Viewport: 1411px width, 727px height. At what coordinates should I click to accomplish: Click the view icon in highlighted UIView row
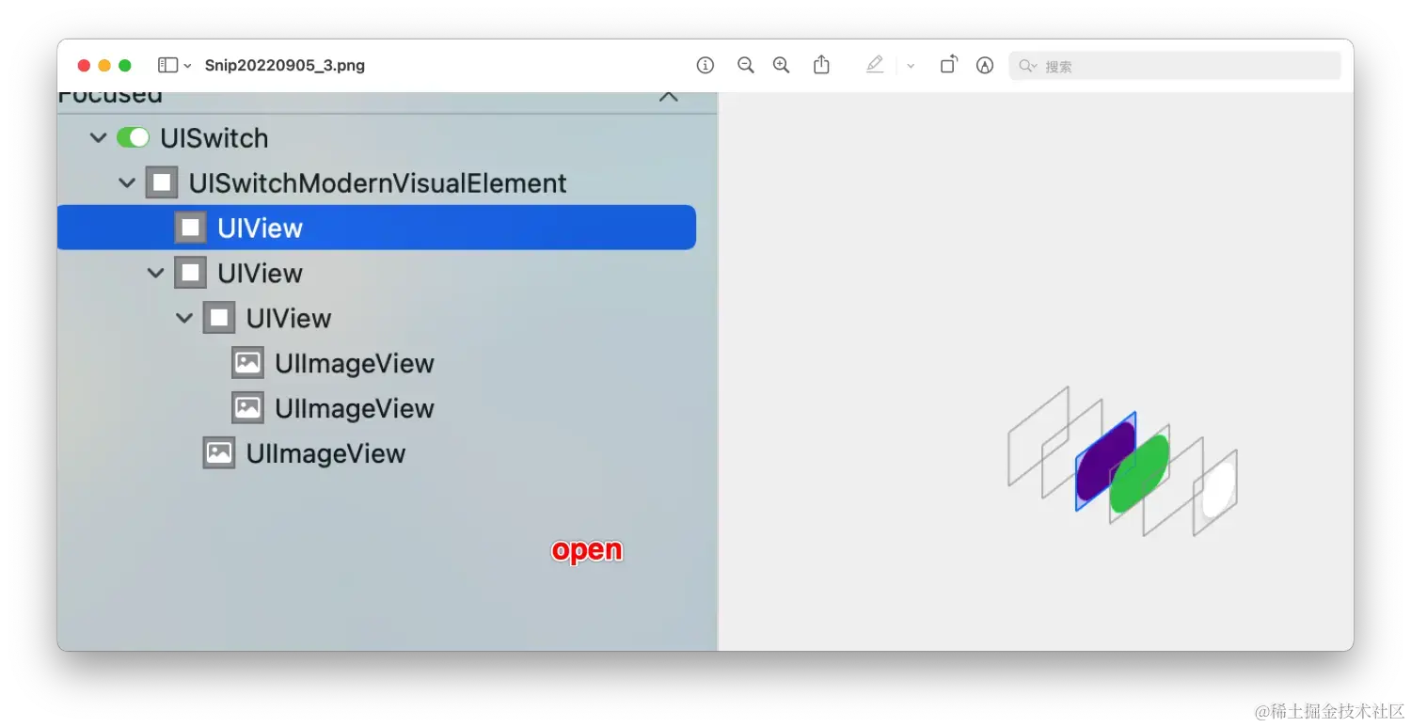pyautogui.click(x=191, y=228)
